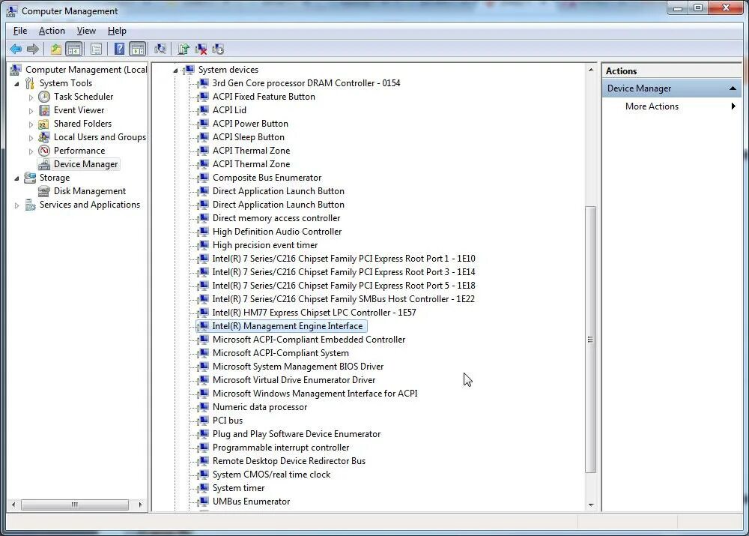This screenshot has height=536, width=749.
Task: Click the Event Viewer icon
Action: click(44, 110)
